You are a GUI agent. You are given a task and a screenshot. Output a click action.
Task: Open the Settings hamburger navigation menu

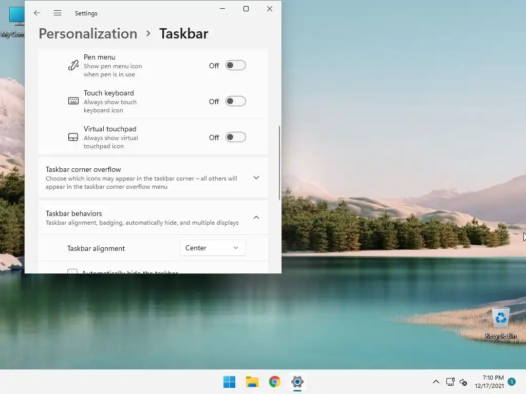(58, 13)
